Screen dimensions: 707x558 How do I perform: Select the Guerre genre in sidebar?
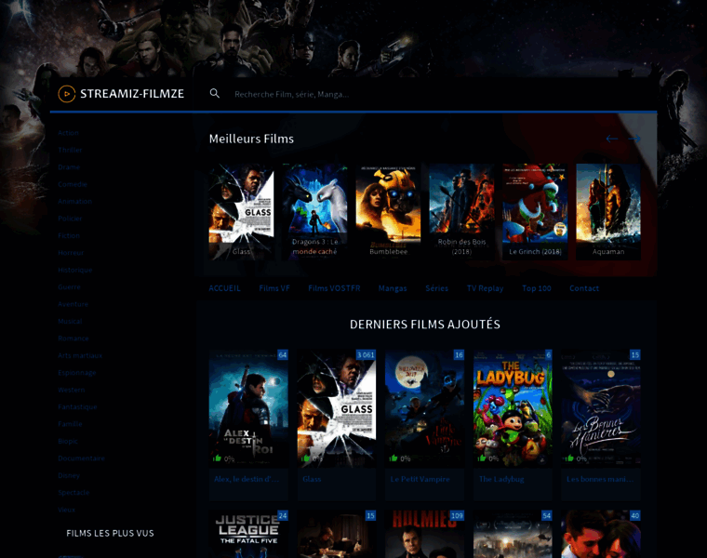click(x=70, y=287)
